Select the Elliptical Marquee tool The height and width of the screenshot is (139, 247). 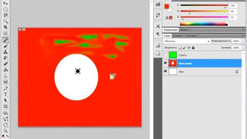point(5,9)
